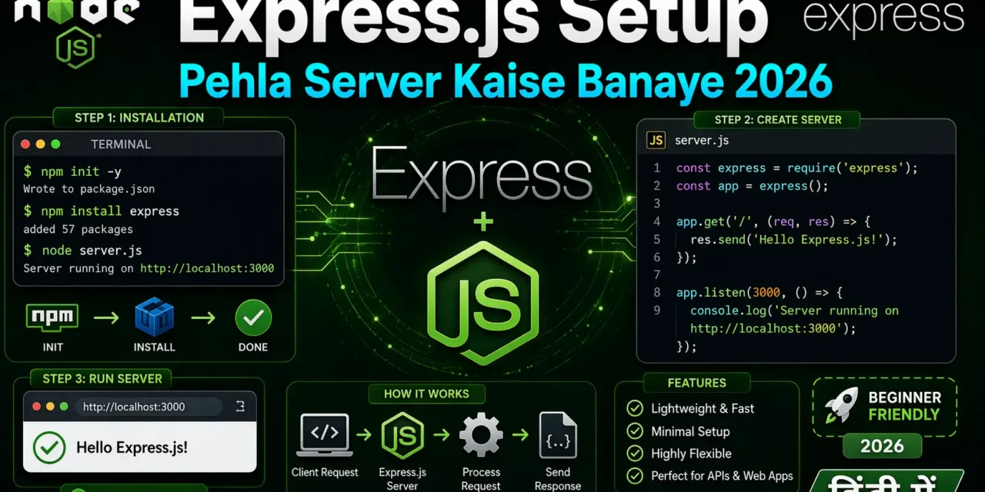This screenshot has height=492, width=985.
Task: Click the yellow JS badge beside server.js
Action: tap(656, 140)
